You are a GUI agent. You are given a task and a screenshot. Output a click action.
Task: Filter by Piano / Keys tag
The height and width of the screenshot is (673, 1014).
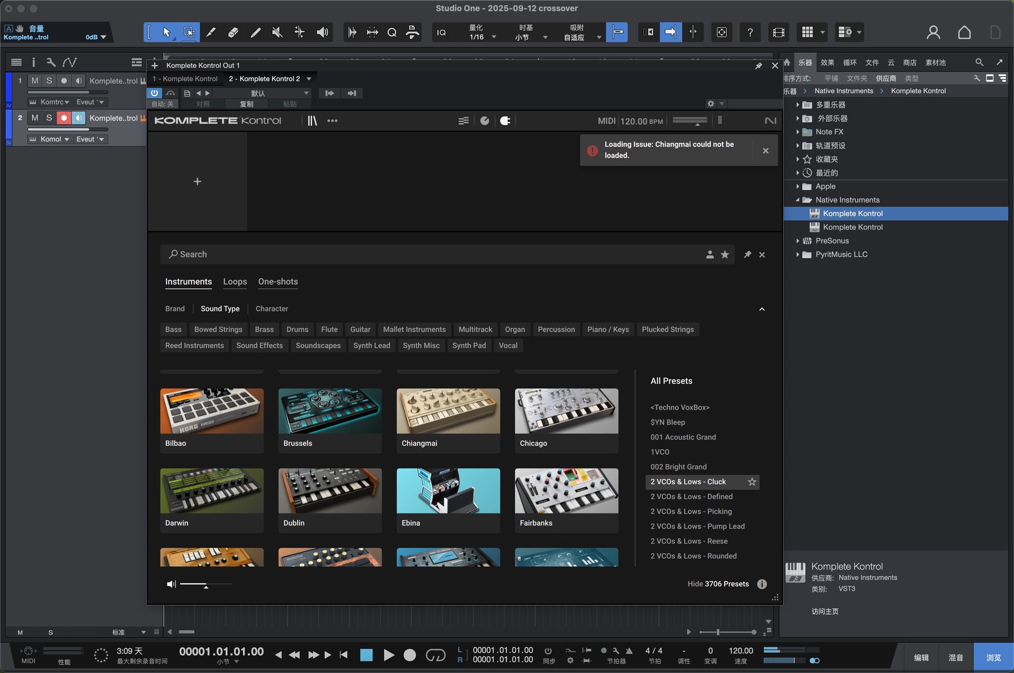point(608,329)
